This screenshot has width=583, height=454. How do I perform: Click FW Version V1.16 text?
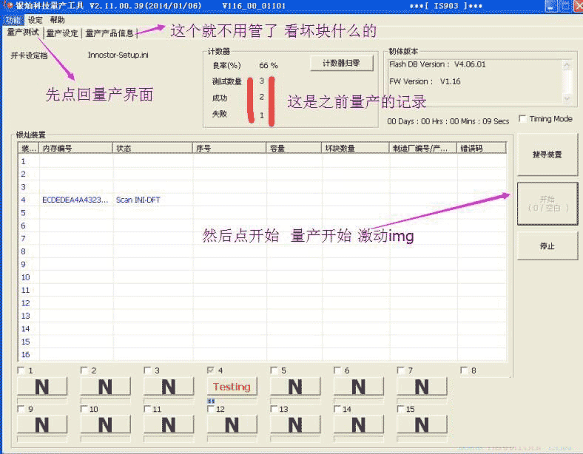pyautogui.click(x=425, y=81)
